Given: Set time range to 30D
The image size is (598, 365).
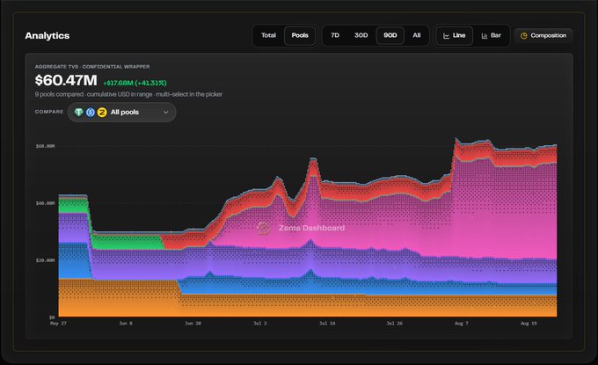Looking at the screenshot, I should (361, 35).
